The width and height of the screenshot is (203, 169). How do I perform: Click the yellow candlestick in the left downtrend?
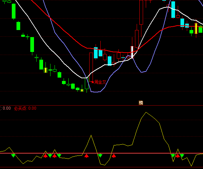pos(45,70)
